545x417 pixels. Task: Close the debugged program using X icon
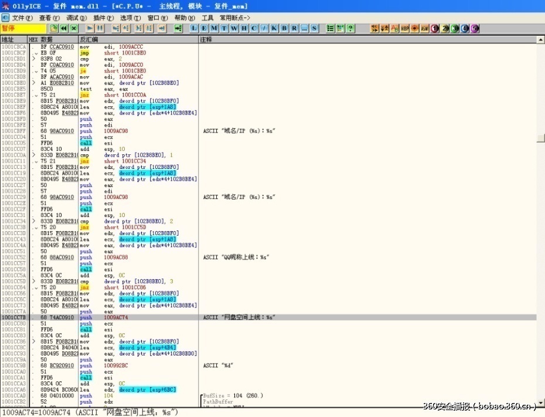74,28
